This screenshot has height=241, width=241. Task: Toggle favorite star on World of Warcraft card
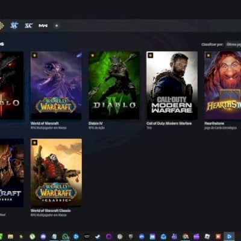35,55
